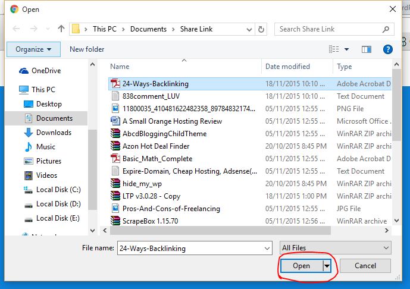Open Local Disk (E:)

tap(52, 218)
